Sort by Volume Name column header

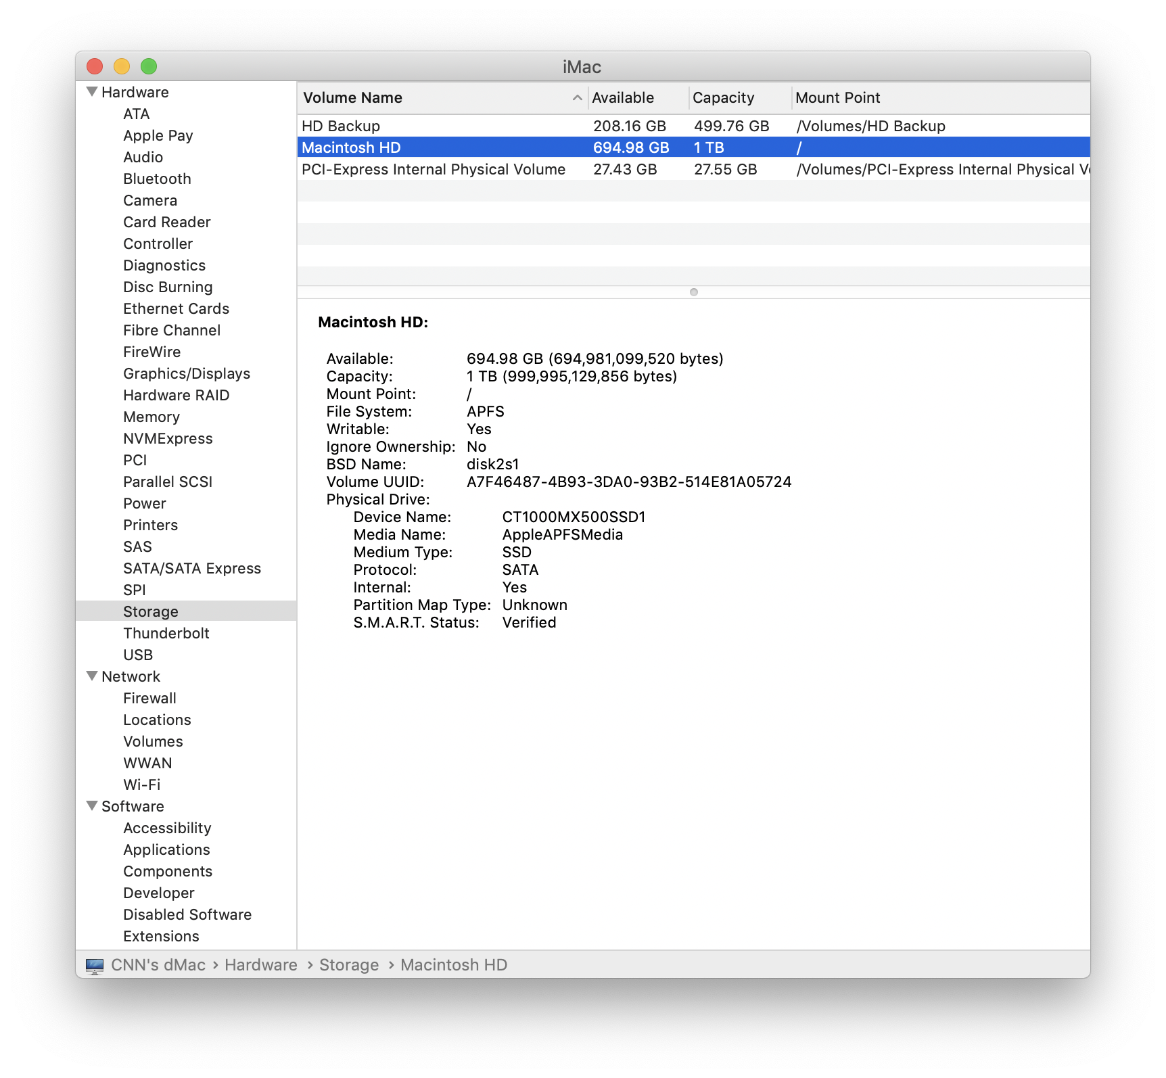(x=442, y=98)
